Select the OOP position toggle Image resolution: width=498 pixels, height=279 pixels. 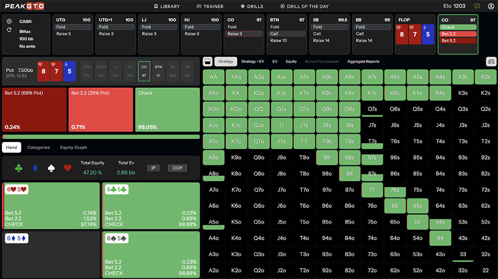coord(177,168)
